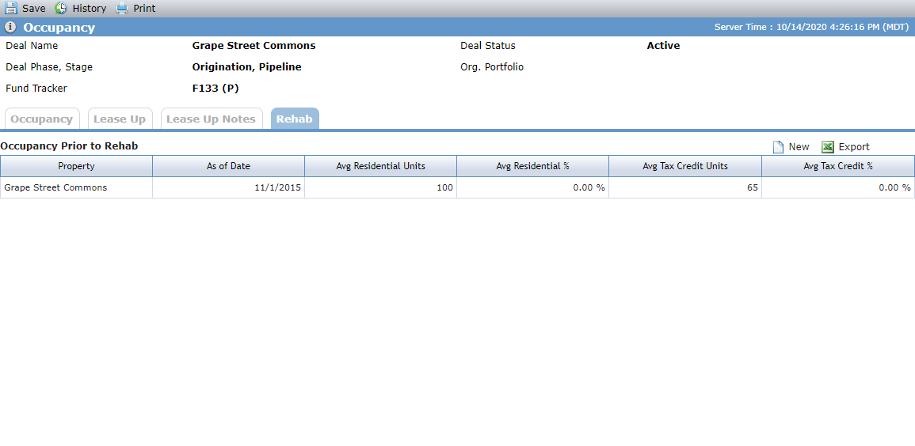Click the 11/1/2015 date cell
Viewport: 915px width, 446px height.
(228, 187)
